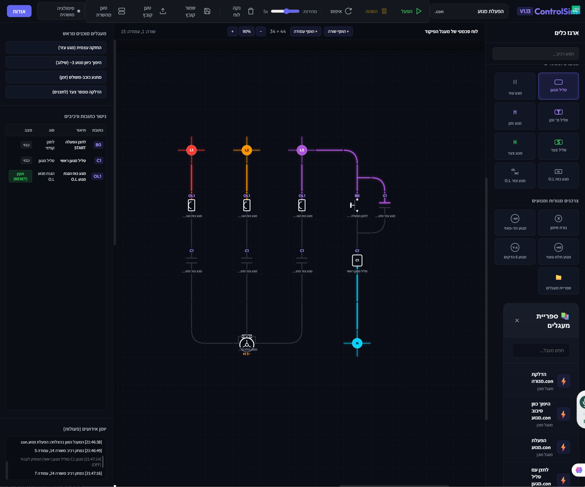Adjust the simulation speed slider
This screenshot has height=487, width=585.
285,11
